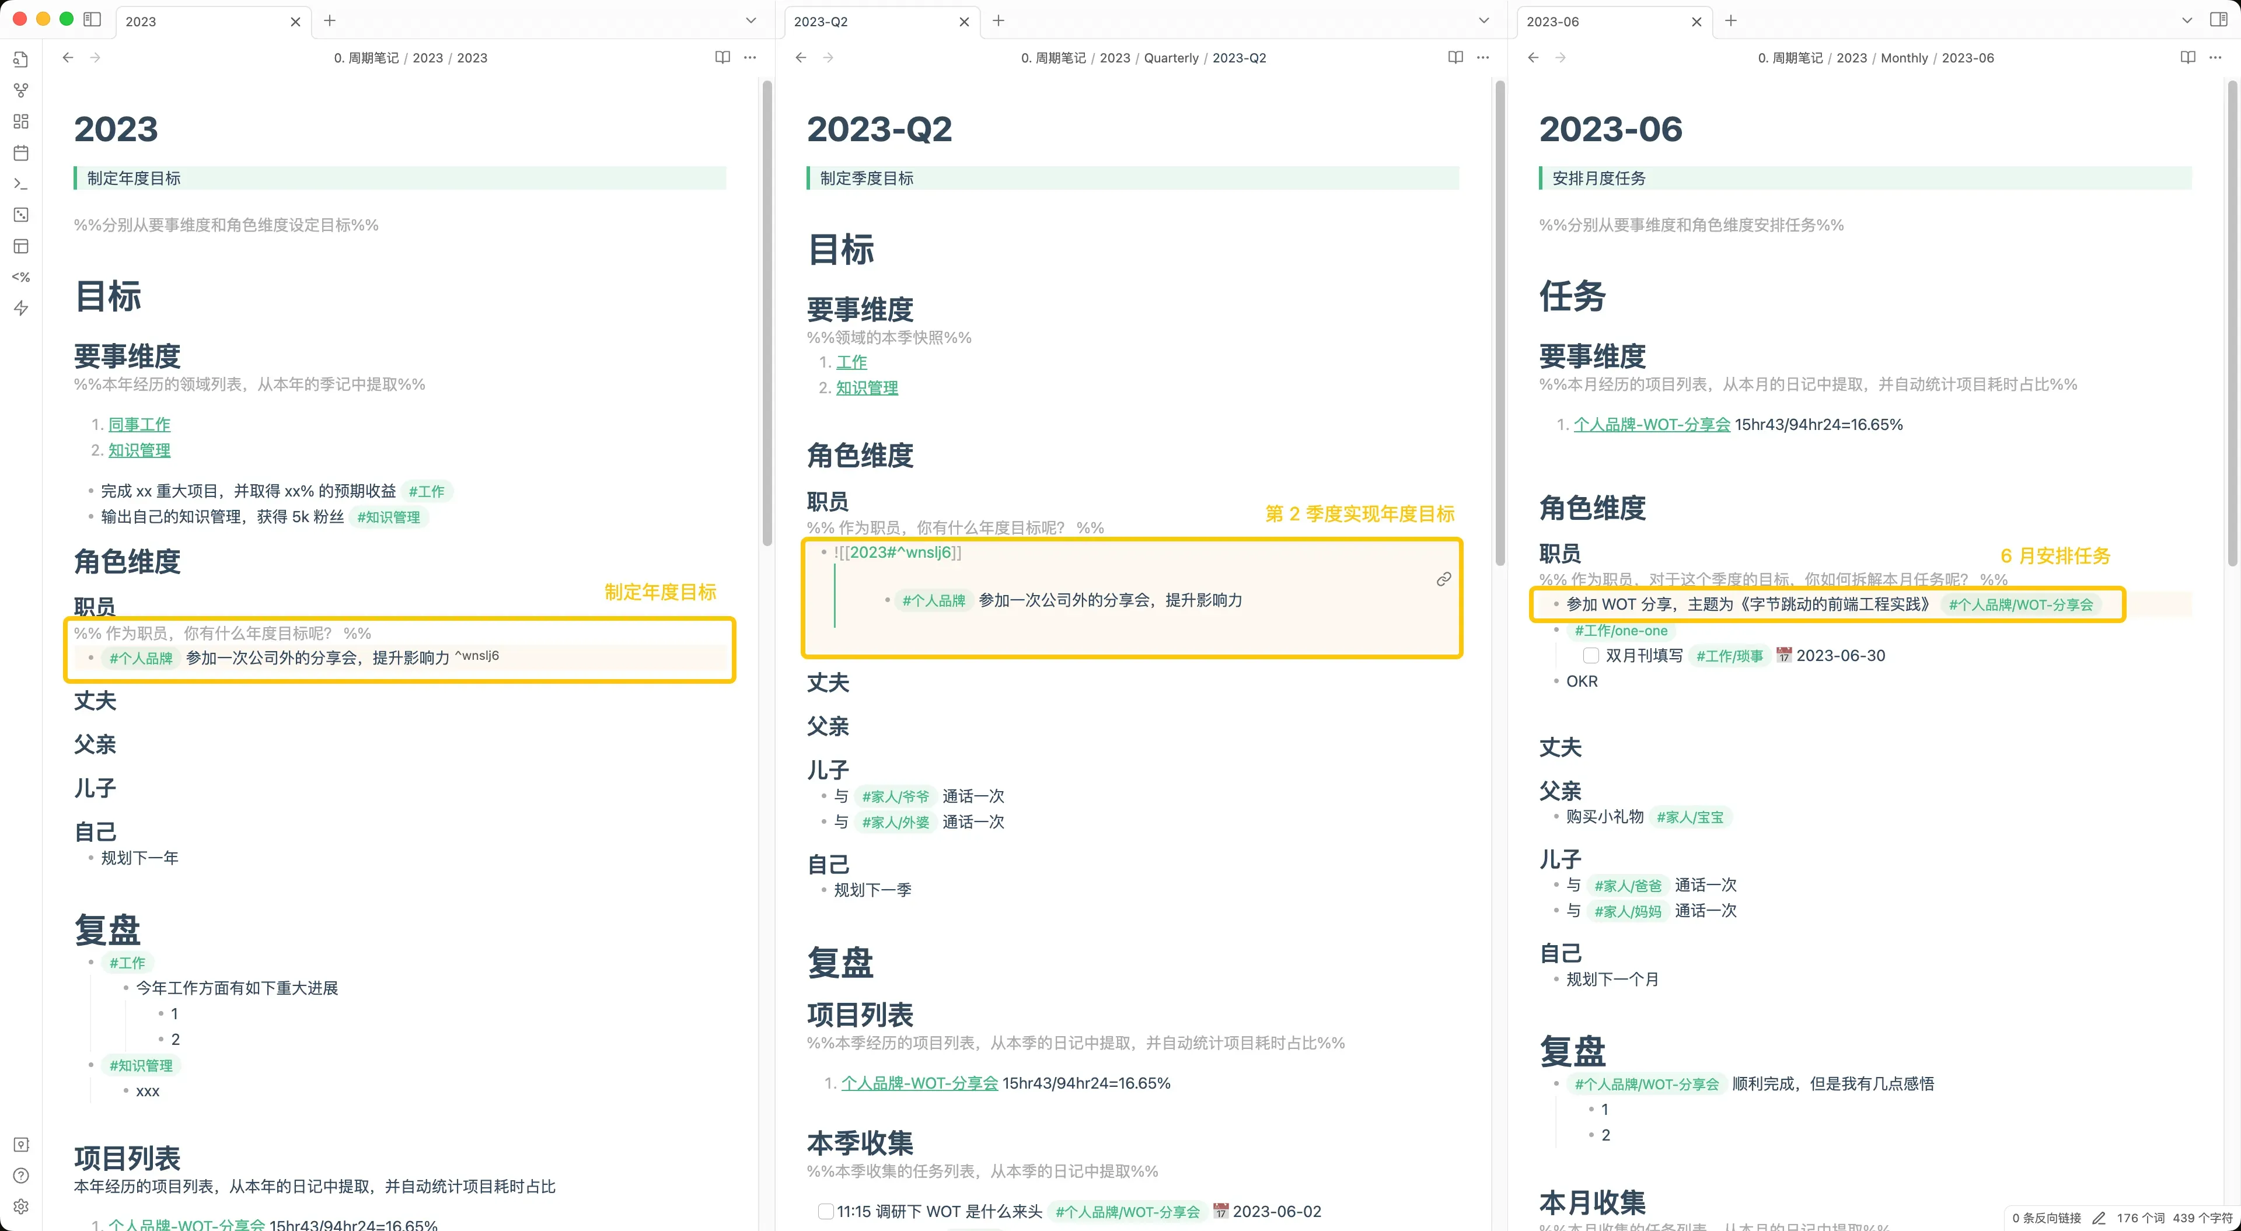Open more options menu in 2023-06 pane

(2215, 57)
